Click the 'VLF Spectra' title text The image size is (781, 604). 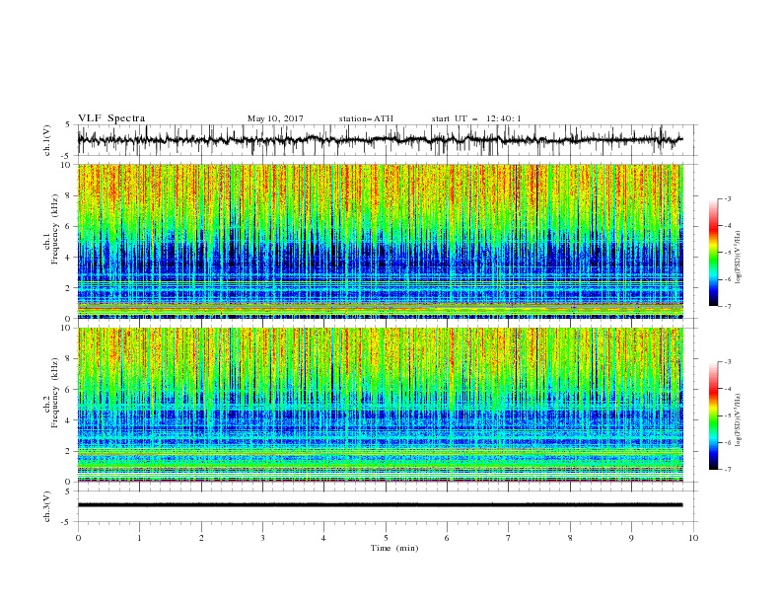click(111, 118)
